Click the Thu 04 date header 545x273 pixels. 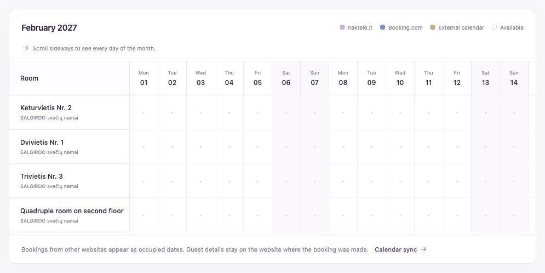[230, 78]
